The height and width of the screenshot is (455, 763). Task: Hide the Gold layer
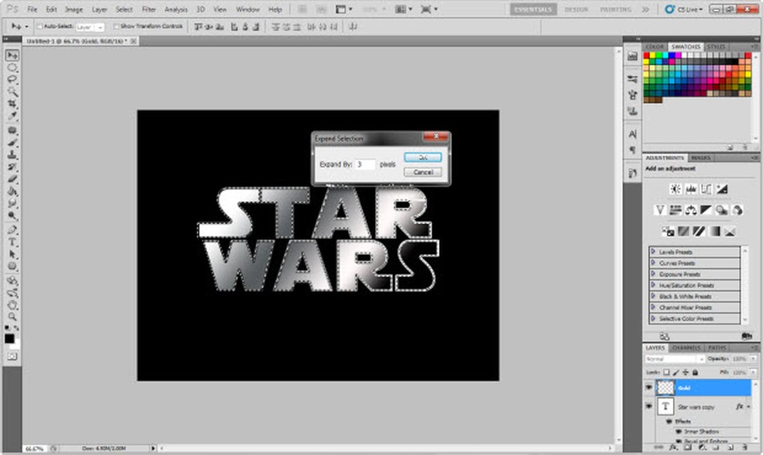tap(649, 387)
